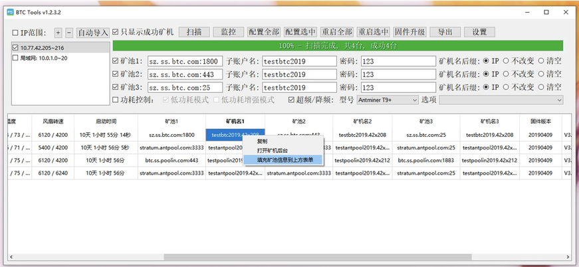Click the 扫描 scan button
Viewport: 579px width, 267px height.
click(194, 32)
